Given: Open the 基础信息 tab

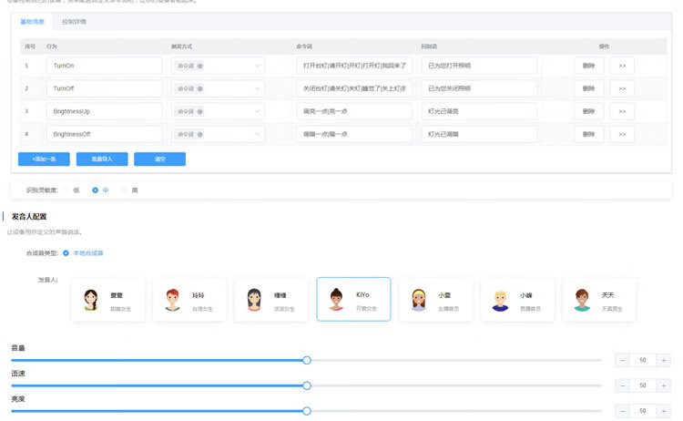Looking at the screenshot, I should point(32,20).
